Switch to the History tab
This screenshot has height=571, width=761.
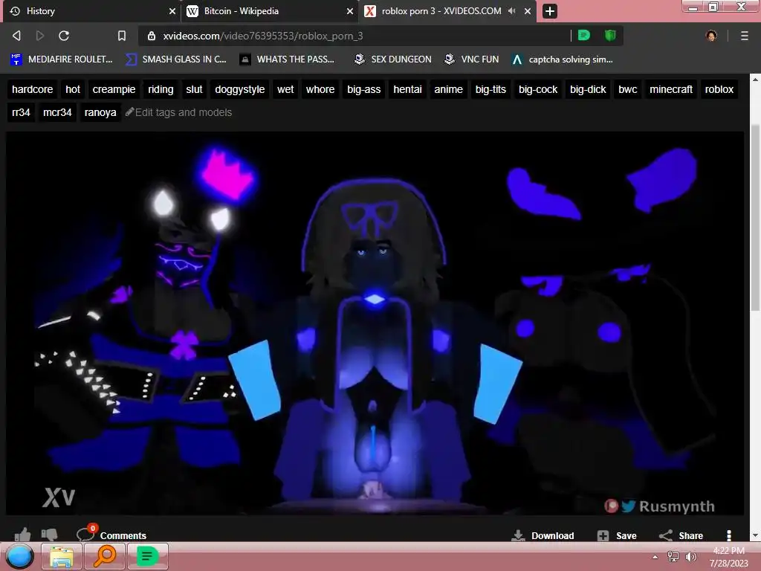(x=91, y=11)
